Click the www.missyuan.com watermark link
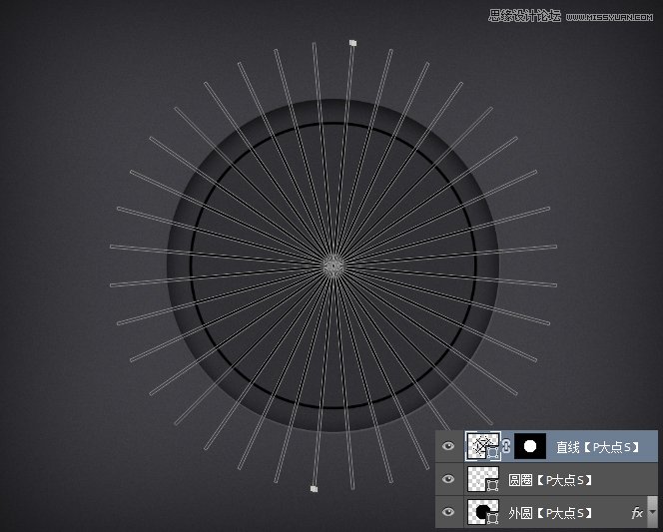663x532 pixels. click(x=608, y=17)
